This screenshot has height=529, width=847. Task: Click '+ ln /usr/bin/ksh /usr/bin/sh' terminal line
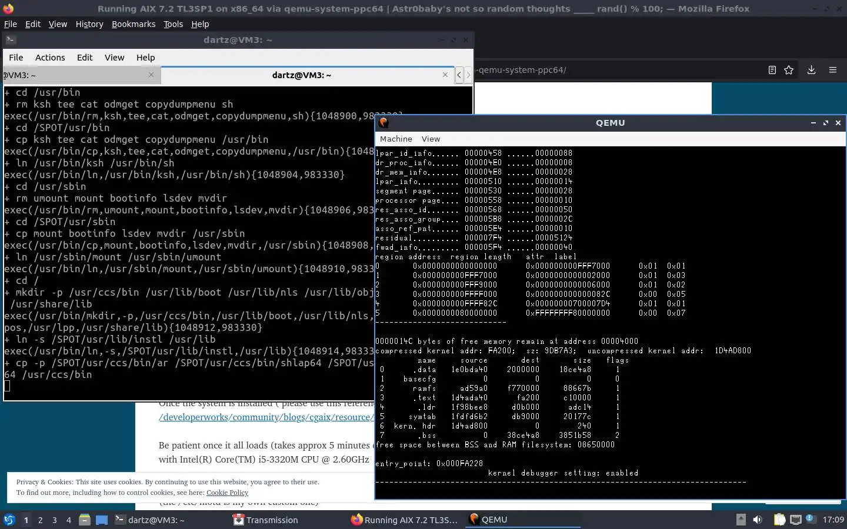[89, 163]
